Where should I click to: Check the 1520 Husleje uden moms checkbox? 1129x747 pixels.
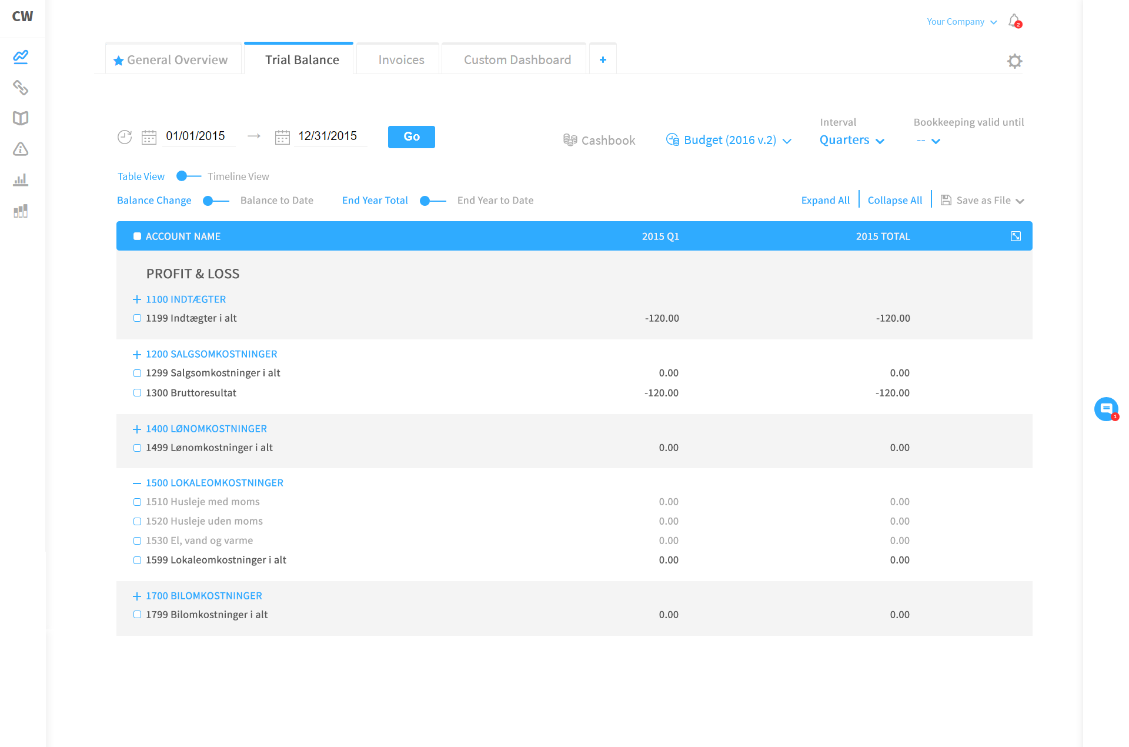(x=137, y=521)
